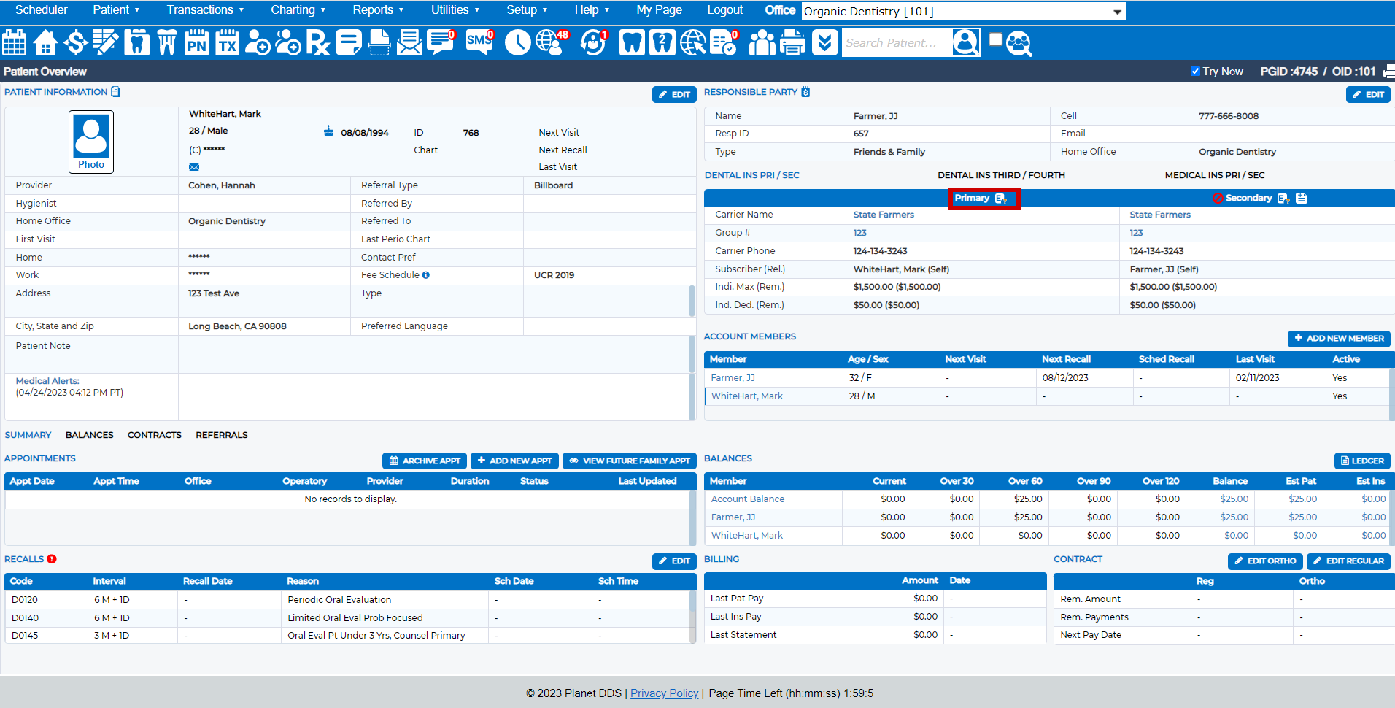Toggle the checkbox beside the family search icon

coord(995,39)
